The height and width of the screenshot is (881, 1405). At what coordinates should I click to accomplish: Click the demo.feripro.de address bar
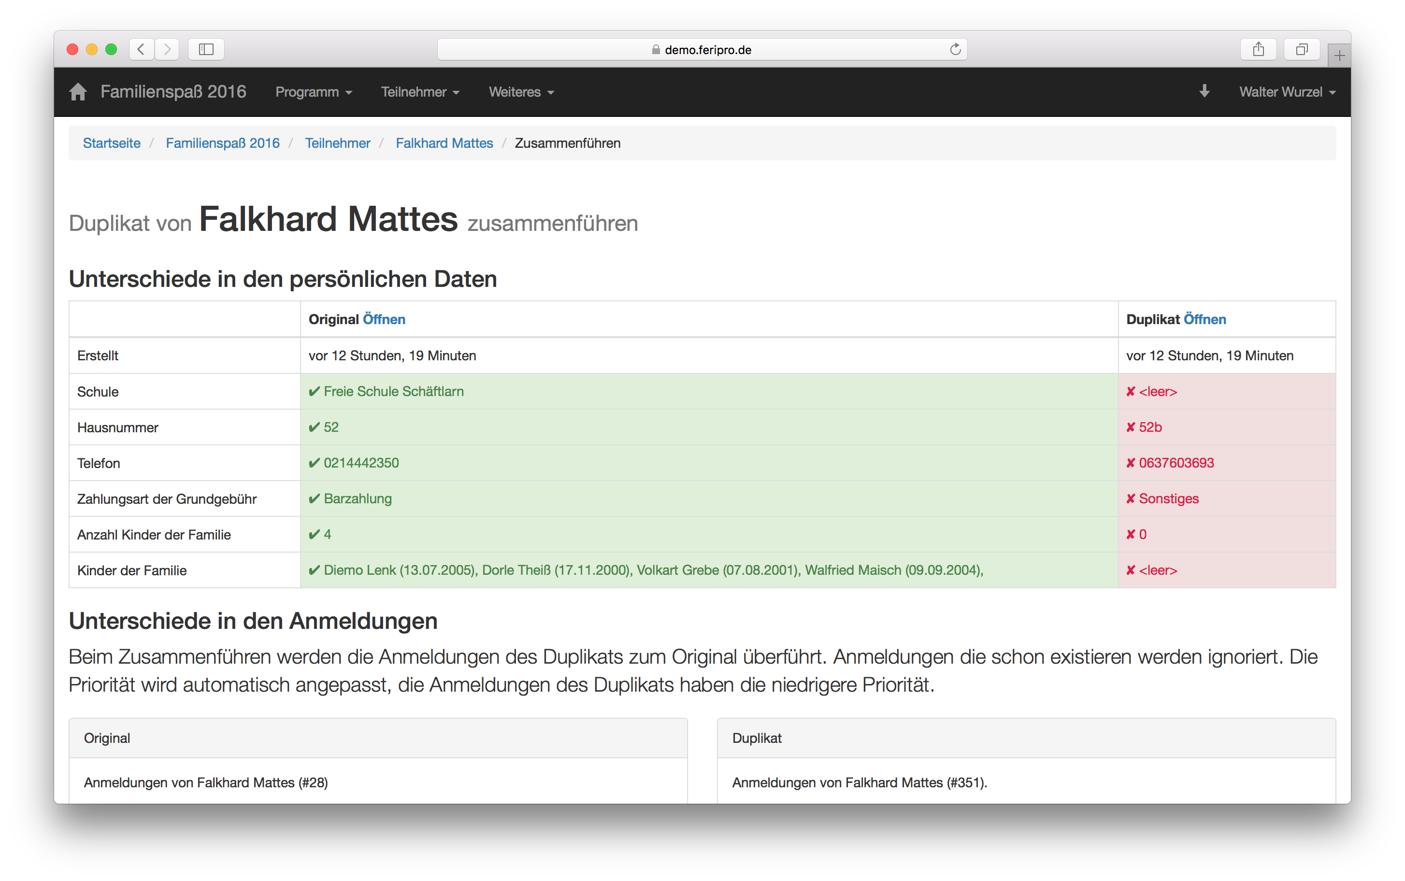(702, 50)
